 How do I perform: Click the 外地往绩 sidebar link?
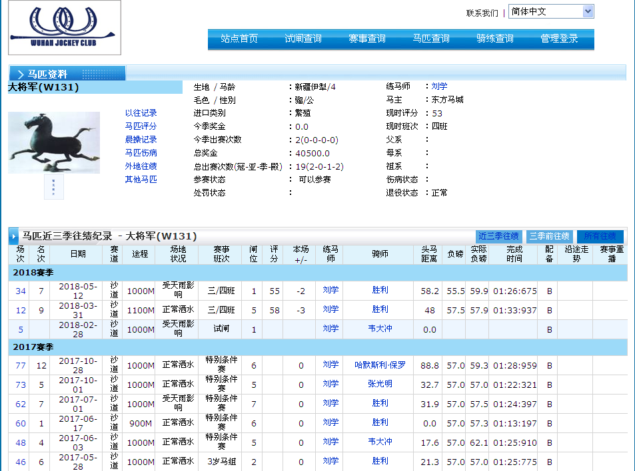click(141, 166)
